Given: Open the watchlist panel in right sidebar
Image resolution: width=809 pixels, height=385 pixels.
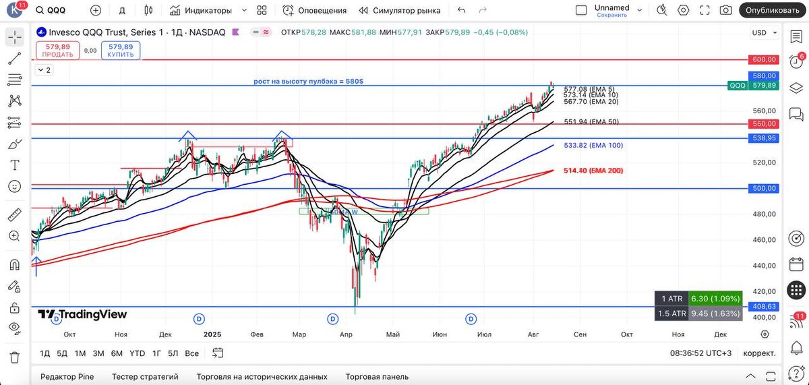Looking at the screenshot, I should 796,38.
